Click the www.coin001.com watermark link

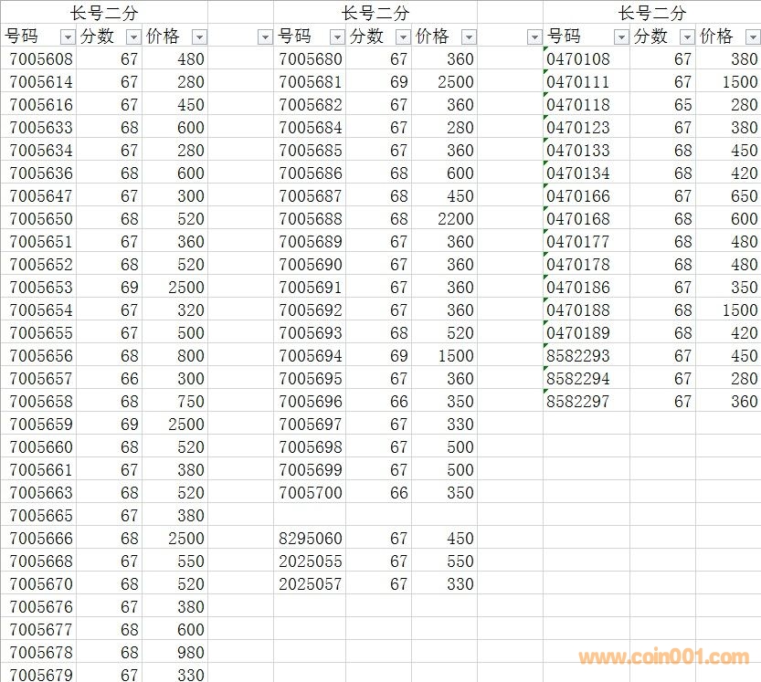[x=663, y=657]
